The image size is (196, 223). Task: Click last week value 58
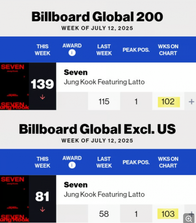tap(104, 214)
